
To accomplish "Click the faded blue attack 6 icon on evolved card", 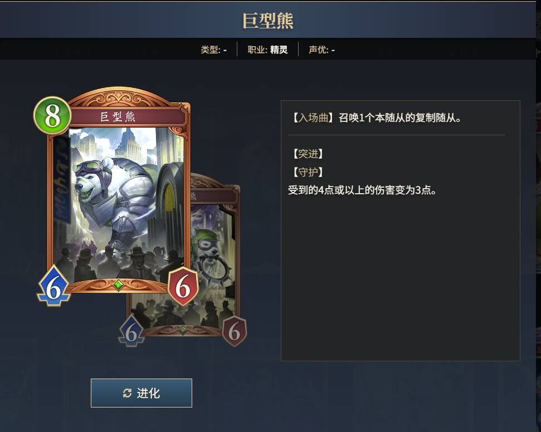I will (131, 331).
